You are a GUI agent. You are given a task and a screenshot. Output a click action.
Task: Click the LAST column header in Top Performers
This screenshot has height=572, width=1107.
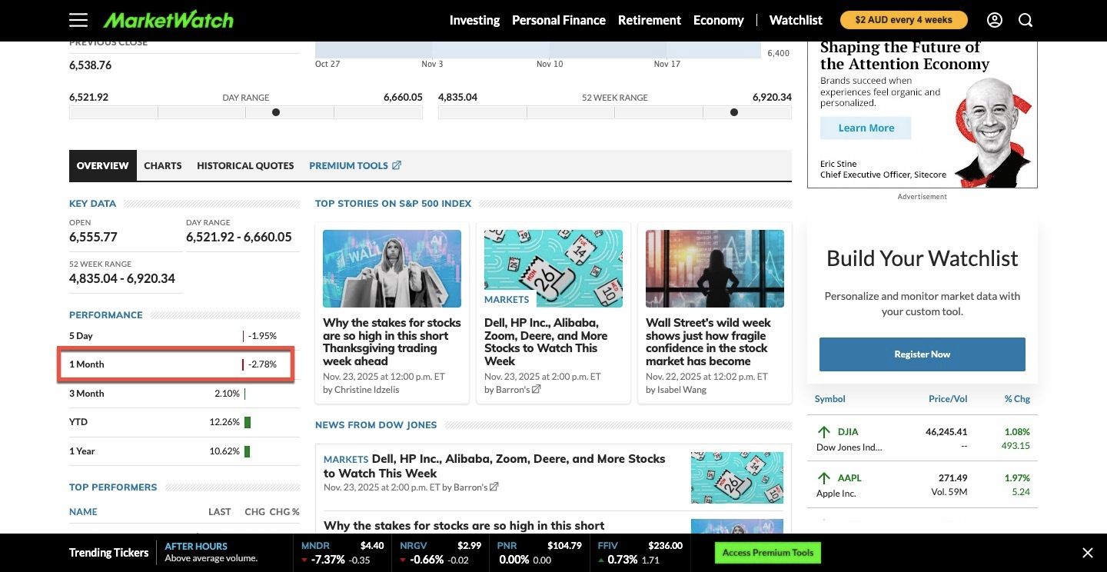coord(220,512)
